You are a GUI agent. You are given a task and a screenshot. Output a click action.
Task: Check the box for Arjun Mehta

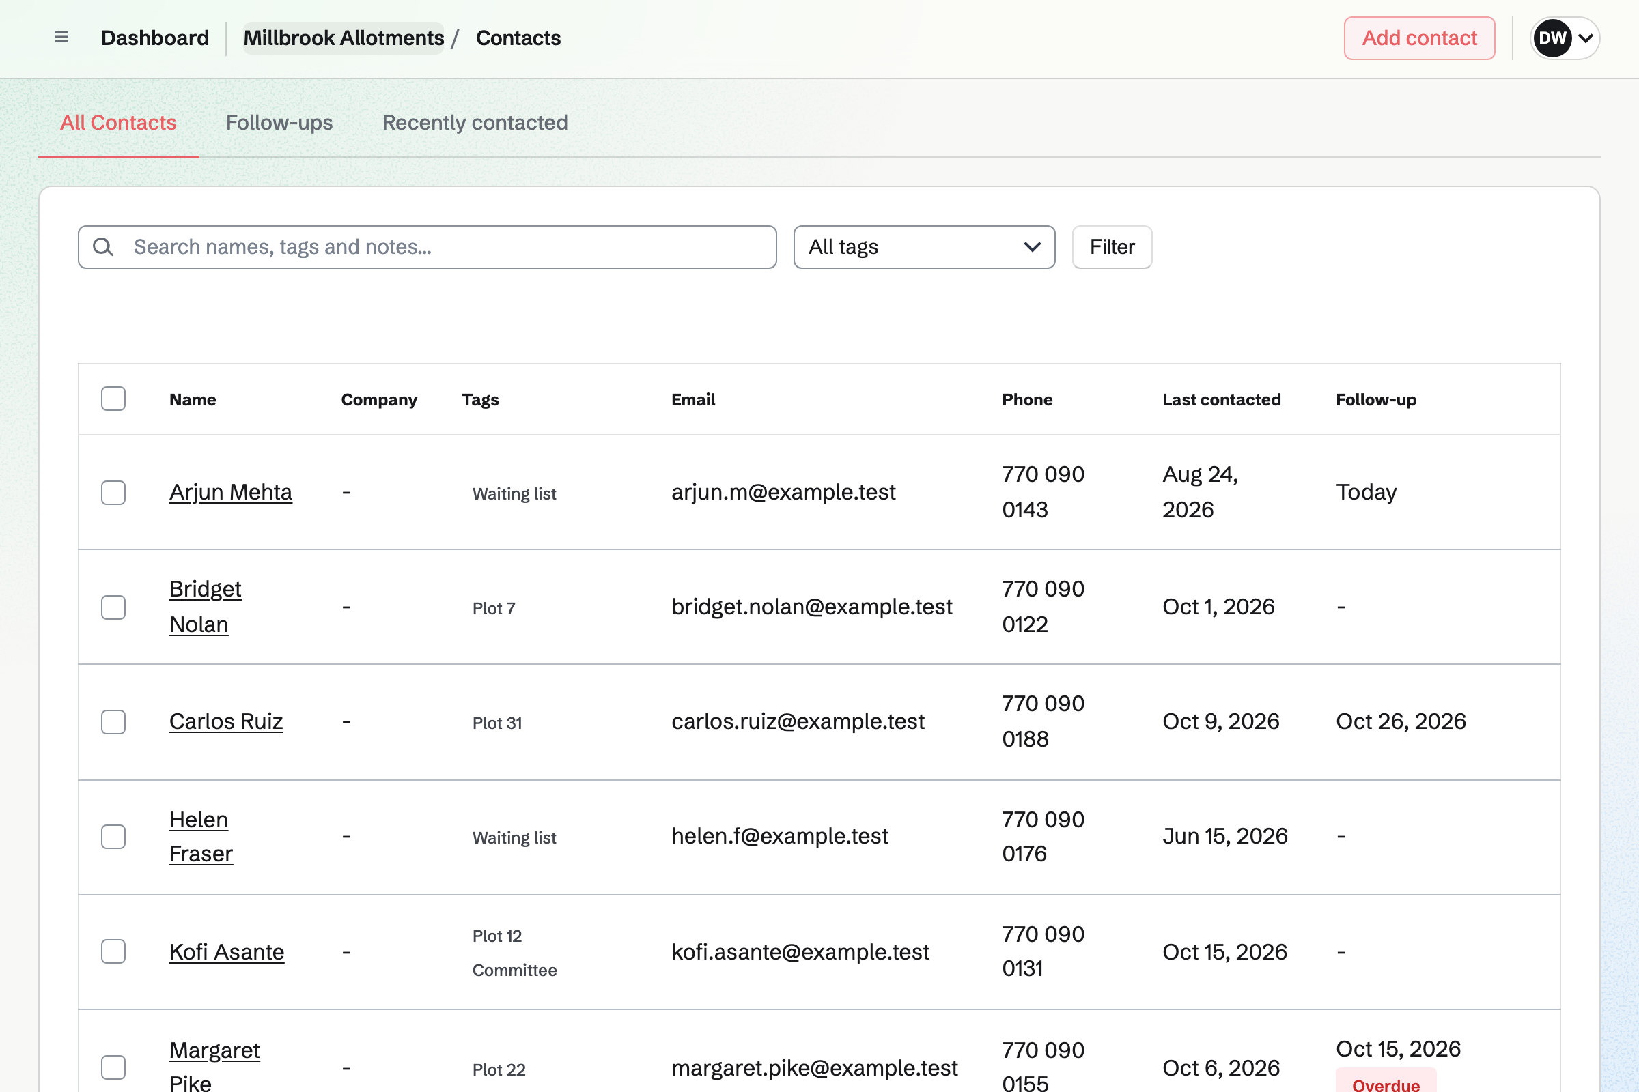pyautogui.click(x=113, y=492)
